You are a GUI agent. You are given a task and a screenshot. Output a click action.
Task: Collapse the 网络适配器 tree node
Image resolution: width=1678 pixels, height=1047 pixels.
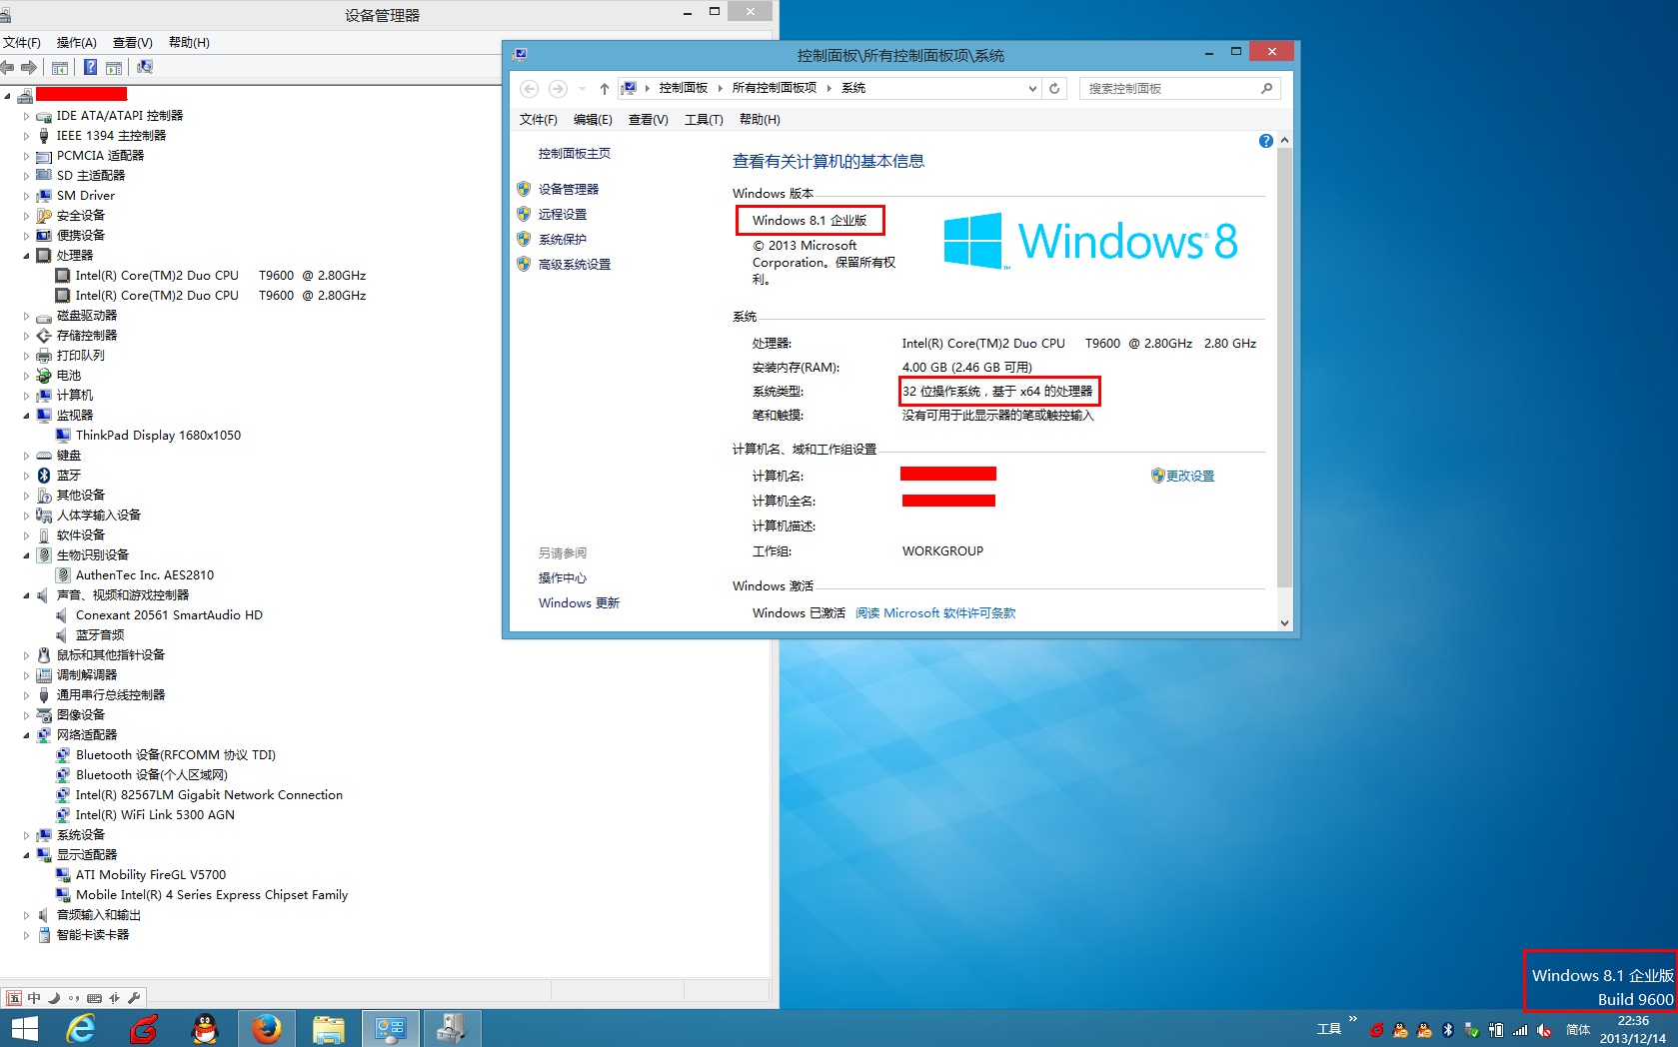(27, 735)
